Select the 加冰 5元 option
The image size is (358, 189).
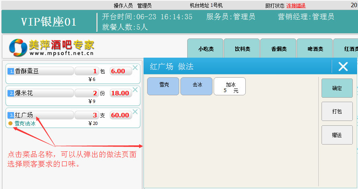click(x=230, y=86)
